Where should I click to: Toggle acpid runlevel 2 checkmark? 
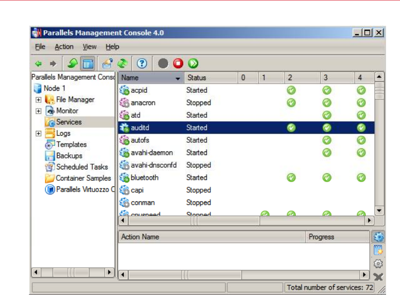291,90
